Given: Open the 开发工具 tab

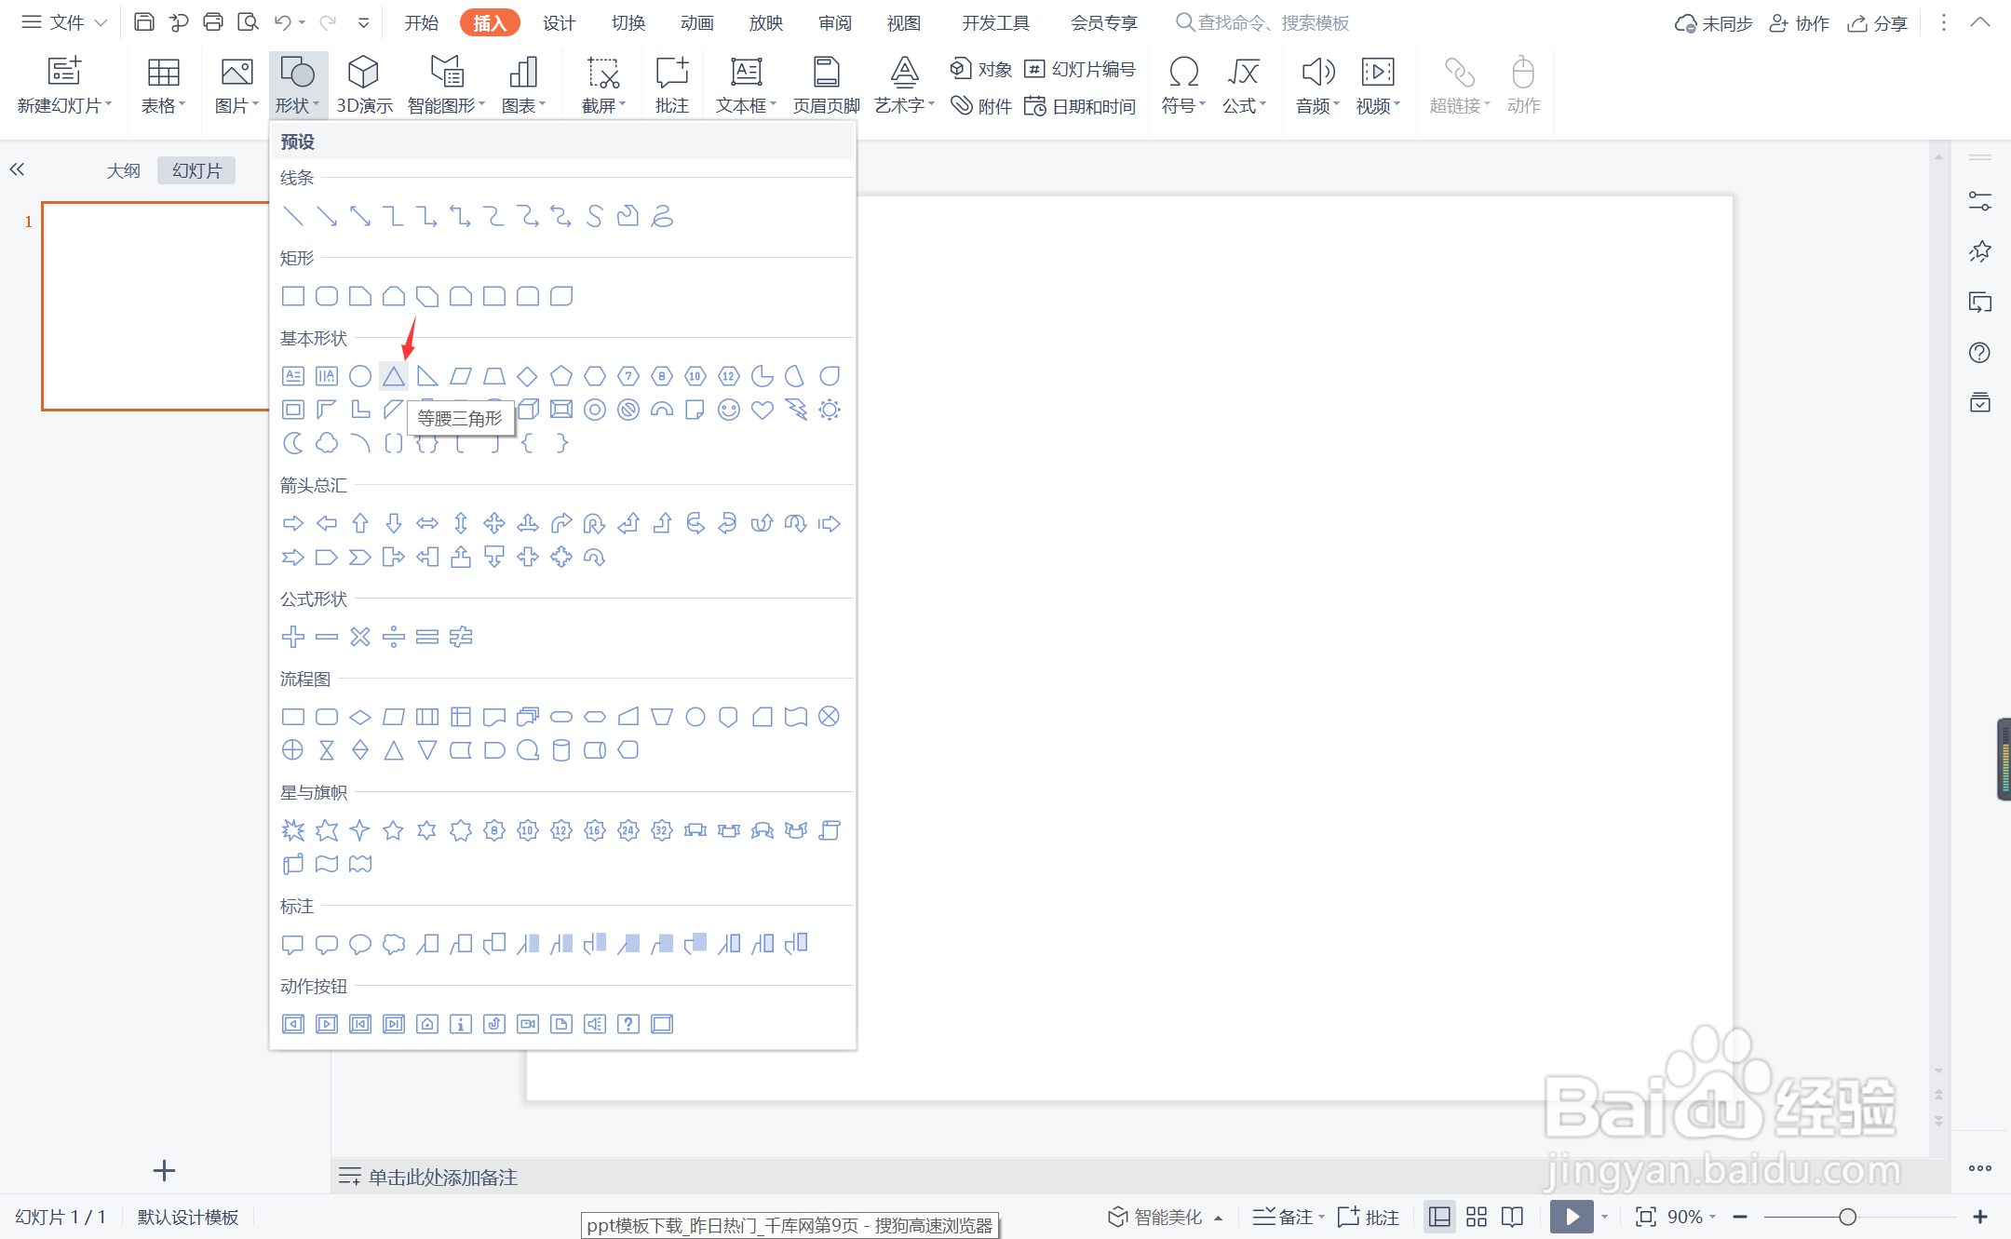Looking at the screenshot, I should coord(996,22).
